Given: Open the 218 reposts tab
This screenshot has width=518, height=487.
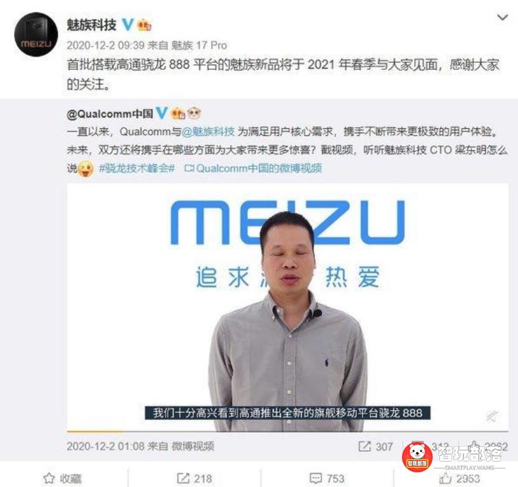Looking at the screenshot, I should pyautogui.click(x=194, y=478).
